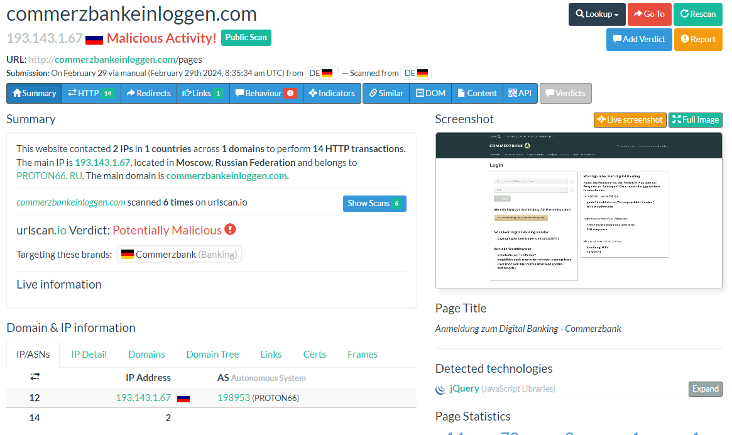The width and height of the screenshot is (732, 435).
Task: Click the jQuery technology link
Action: pos(464,388)
